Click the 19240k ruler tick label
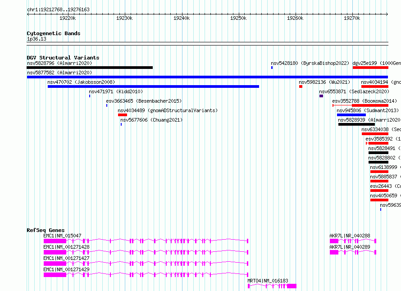 pos(182,18)
